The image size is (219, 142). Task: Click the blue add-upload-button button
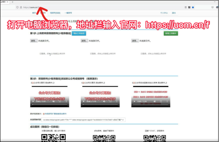(79, 33)
